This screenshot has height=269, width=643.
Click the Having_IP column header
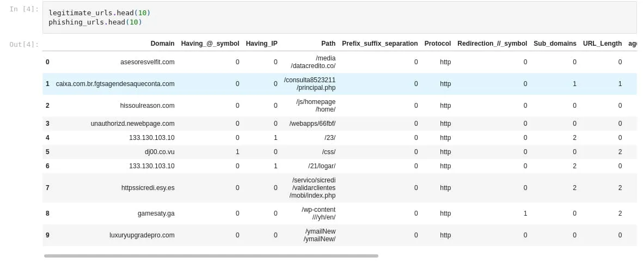[x=261, y=44]
